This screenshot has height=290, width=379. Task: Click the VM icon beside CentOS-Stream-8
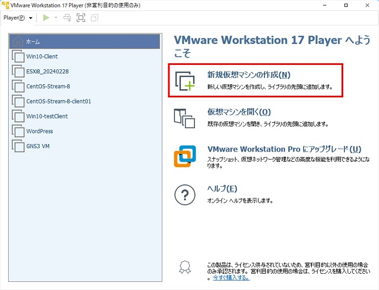18,86
